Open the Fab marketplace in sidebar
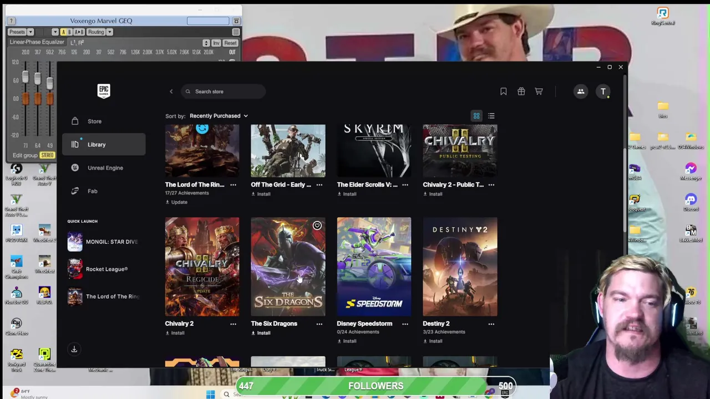 pyautogui.click(x=104, y=191)
